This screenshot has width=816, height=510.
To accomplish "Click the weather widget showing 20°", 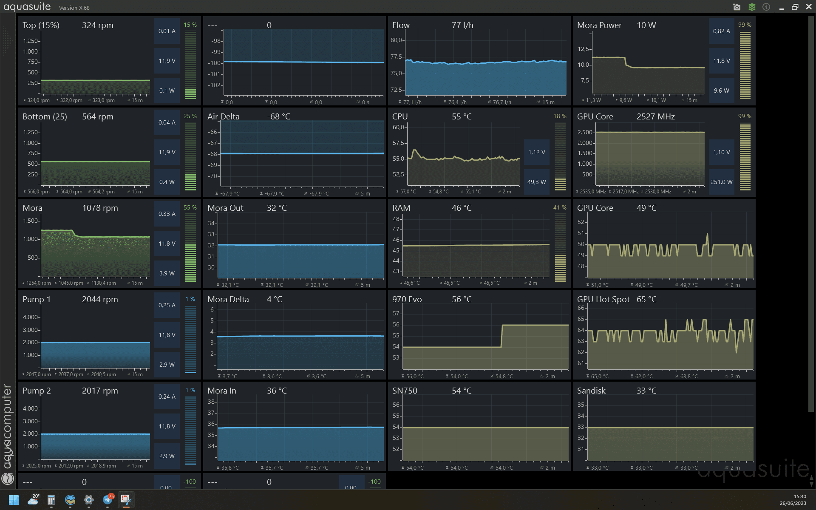I will point(33,500).
